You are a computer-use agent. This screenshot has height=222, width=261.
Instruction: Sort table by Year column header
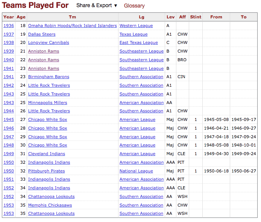click(x=9, y=17)
